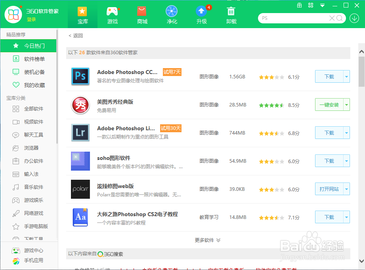The image size is (365, 270).
Task: Open 手机应用 at sidebar bottom
Action: (27, 261)
